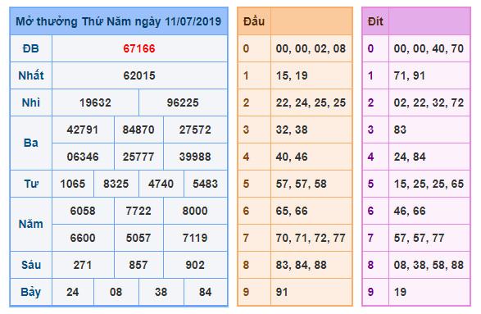Select Đầu row values '40, 46'

[x=292, y=157]
